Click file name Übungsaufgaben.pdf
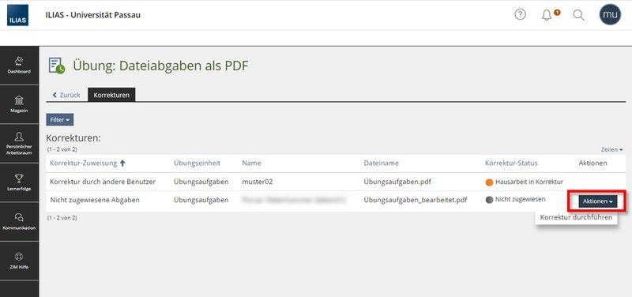This screenshot has height=297, width=632. pyautogui.click(x=397, y=182)
